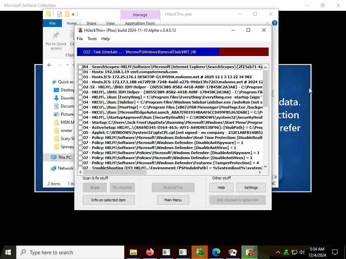Click scroll-right arrow of results list
This screenshot has height=259, width=346.
coord(260,172)
